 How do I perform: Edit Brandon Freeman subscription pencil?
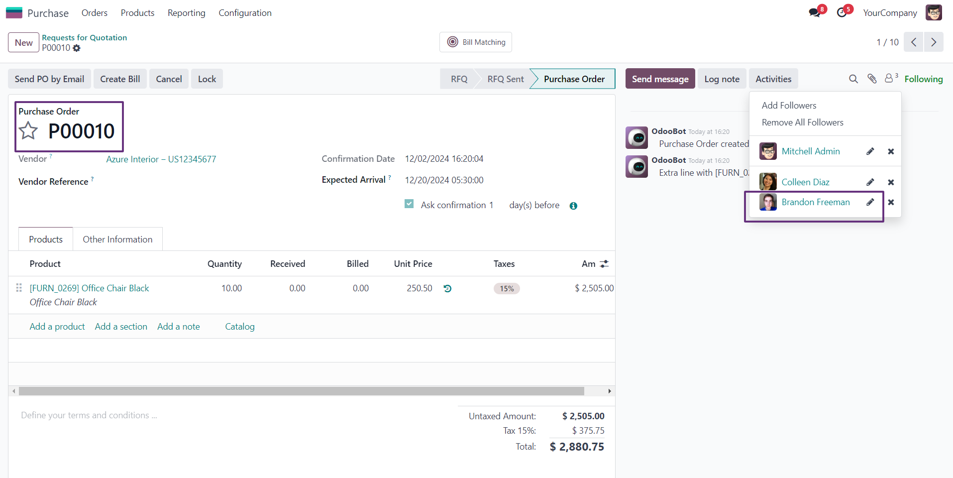pyautogui.click(x=870, y=202)
